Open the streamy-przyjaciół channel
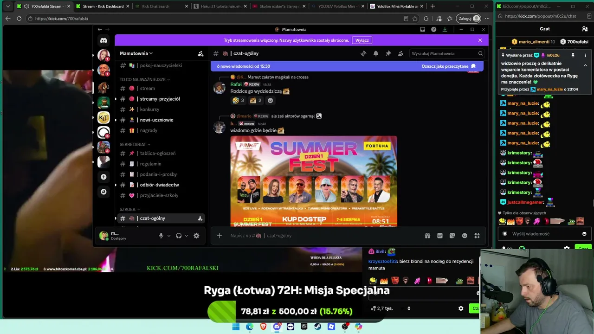594x334 pixels. click(160, 99)
